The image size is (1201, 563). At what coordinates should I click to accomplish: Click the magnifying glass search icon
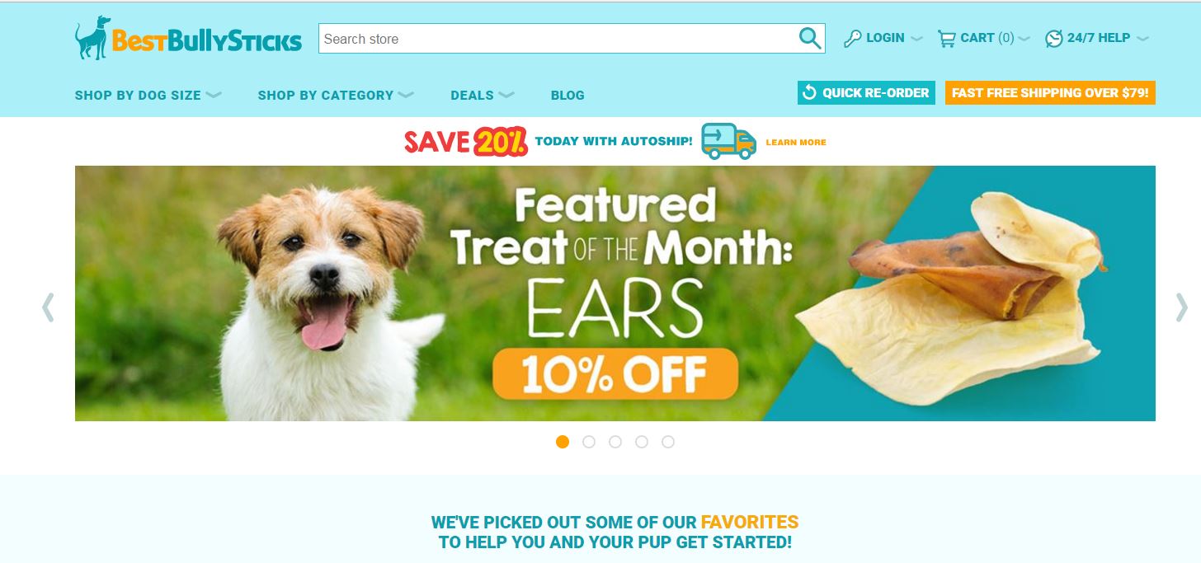point(810,38)
